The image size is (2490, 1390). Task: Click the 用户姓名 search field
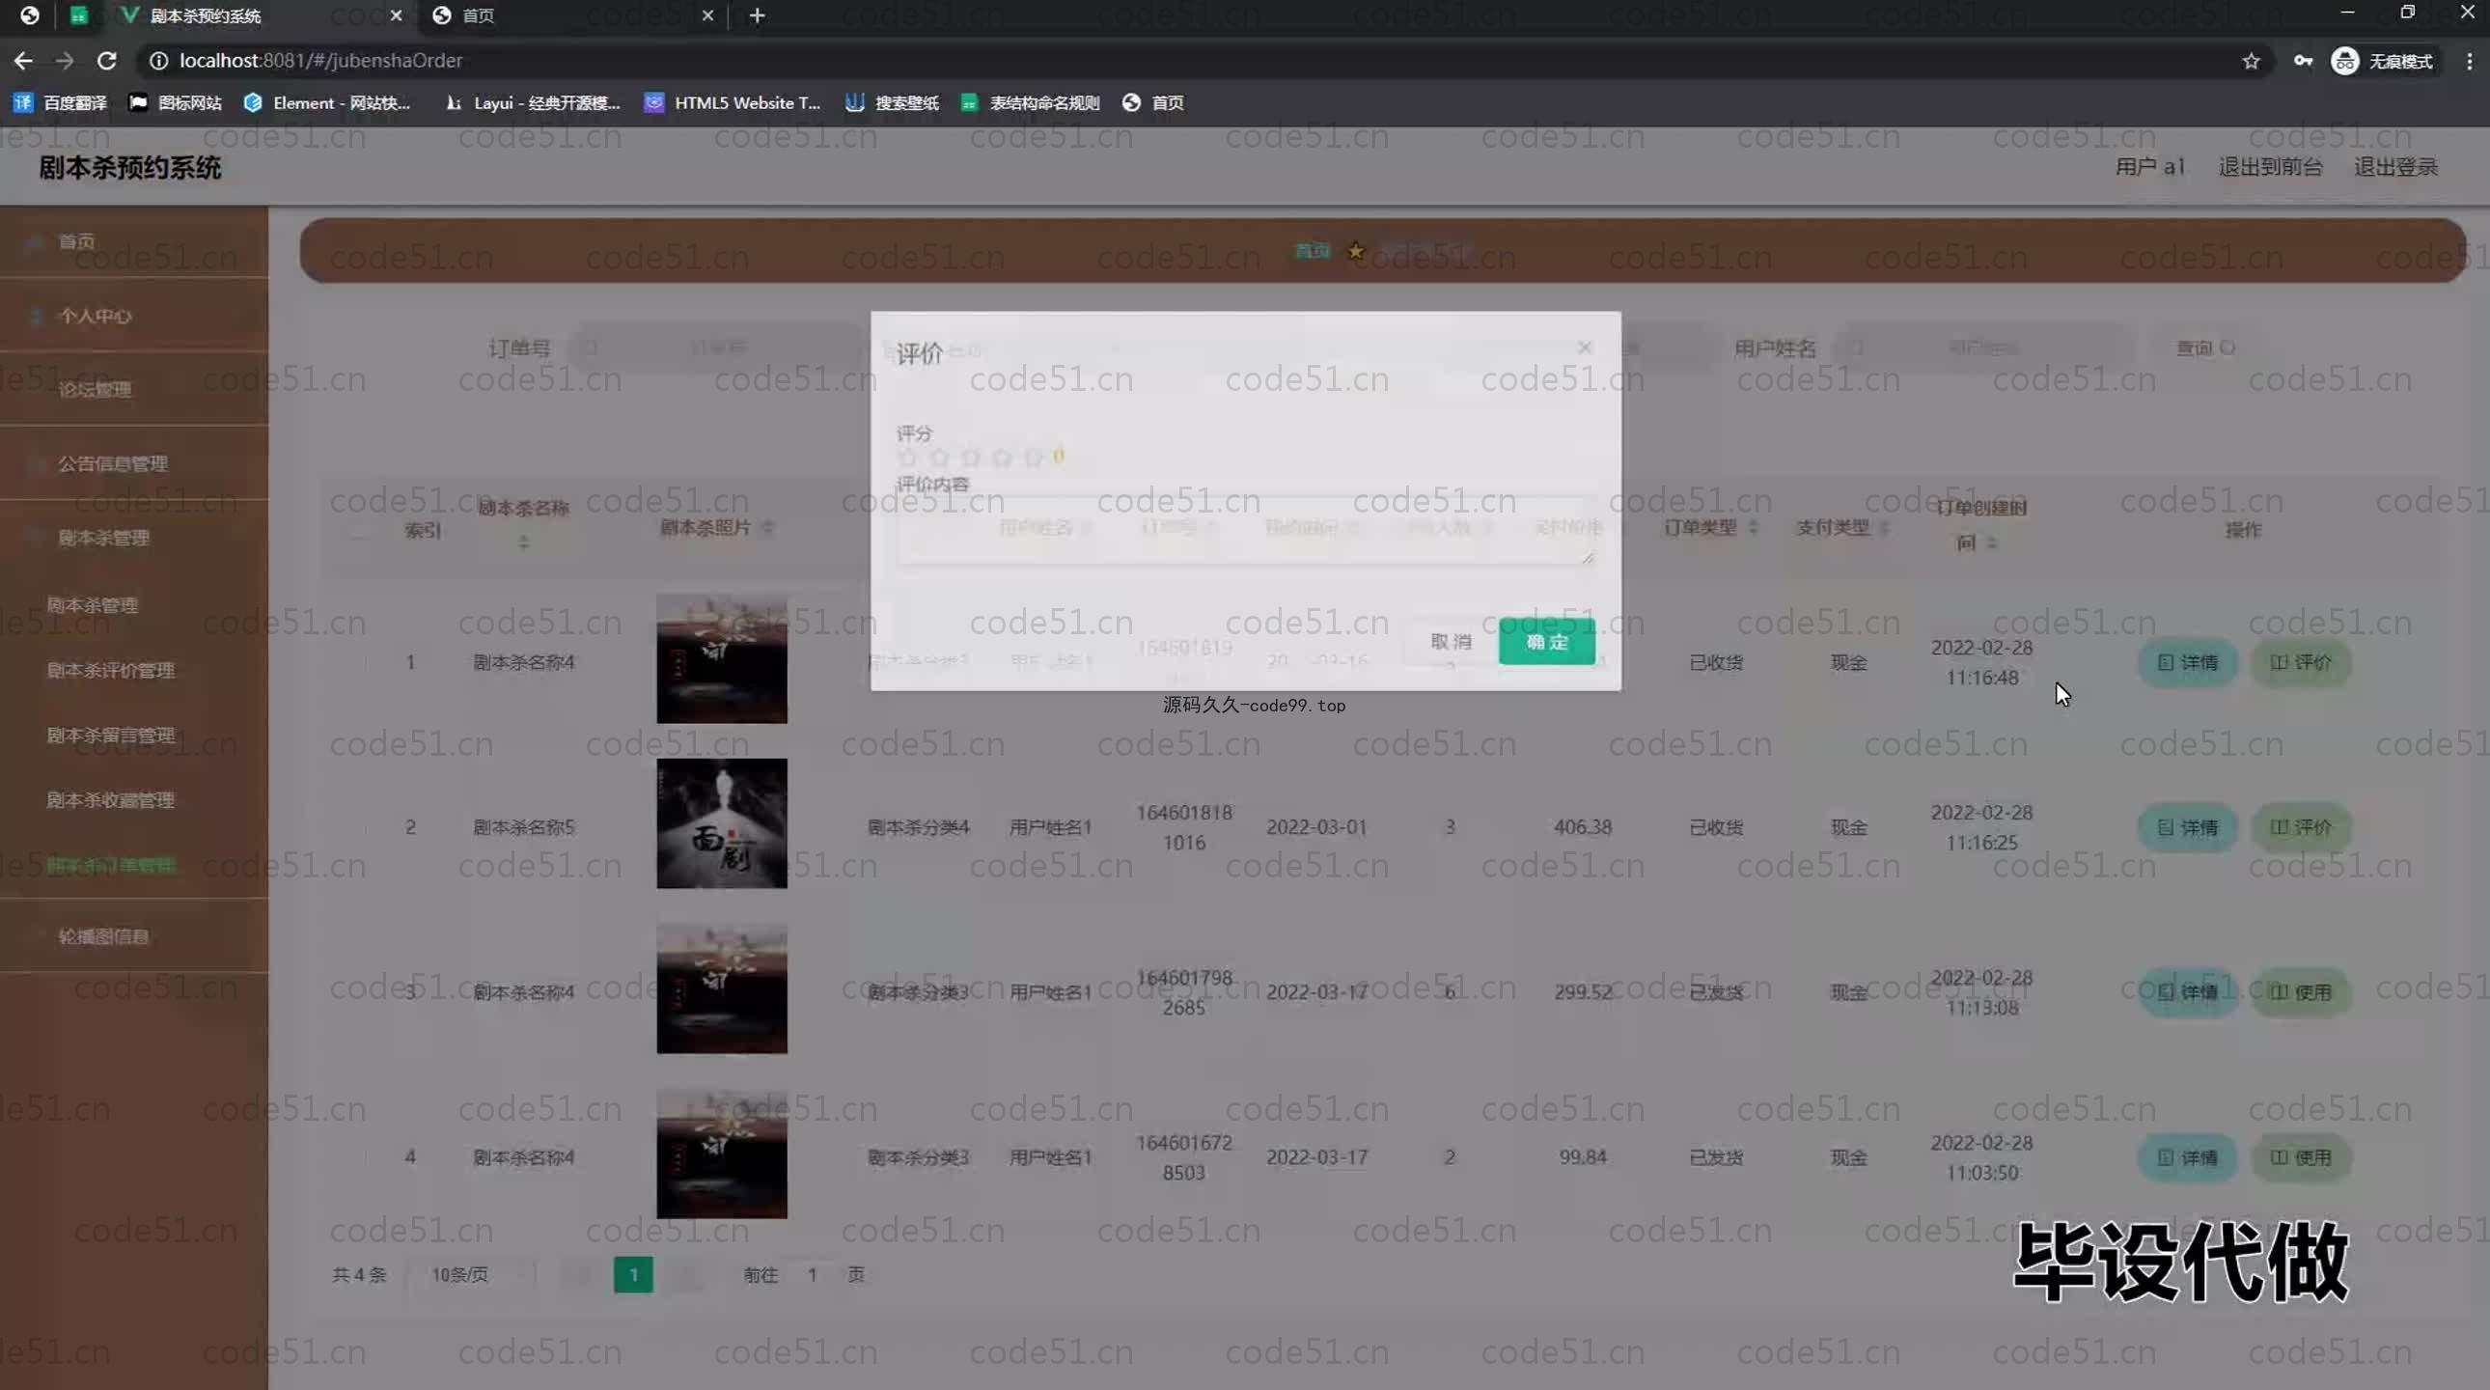[1981, 348]
